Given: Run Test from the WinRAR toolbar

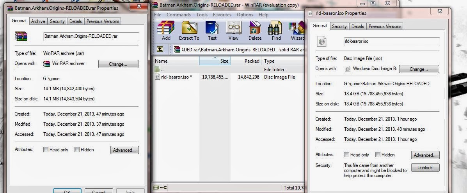Looking at the screenshot, I should tap(212, 31).
